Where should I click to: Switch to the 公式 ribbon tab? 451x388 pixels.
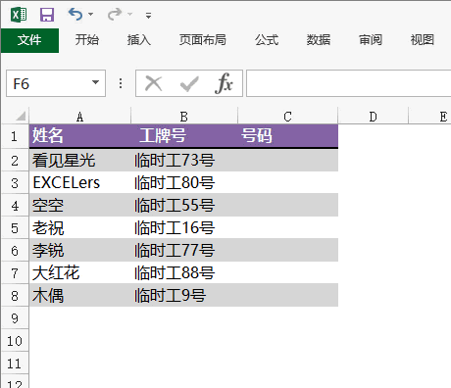pyautogui.click(x=267, y=40)
